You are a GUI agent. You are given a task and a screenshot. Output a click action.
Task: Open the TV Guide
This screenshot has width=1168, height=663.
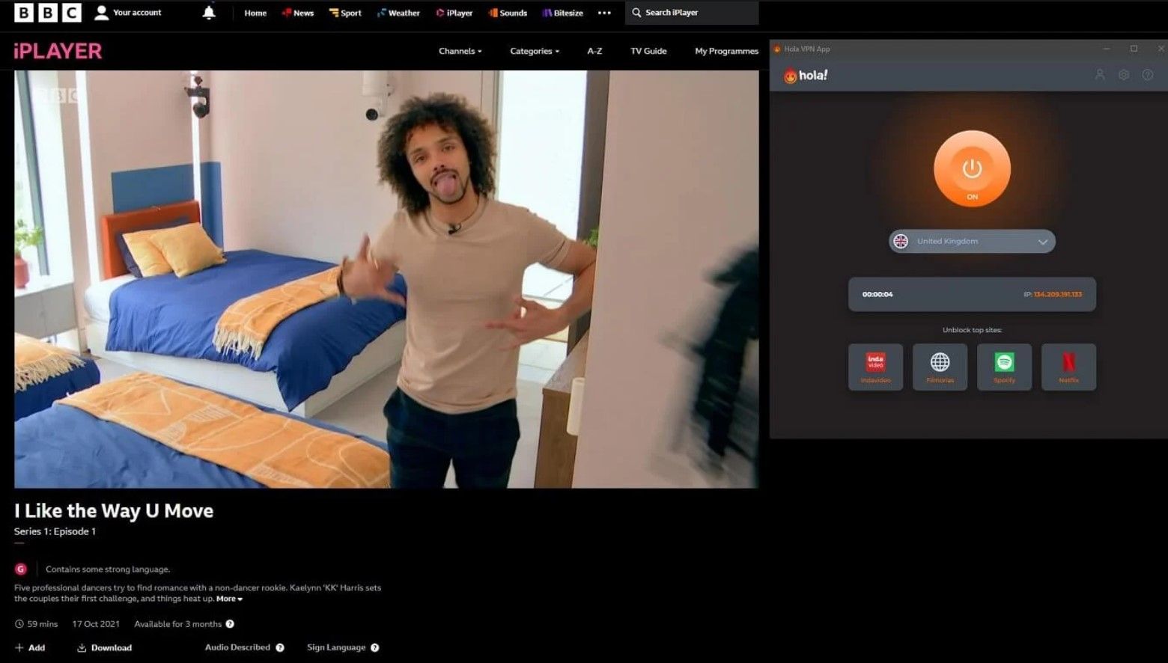[x=648, y=51]
